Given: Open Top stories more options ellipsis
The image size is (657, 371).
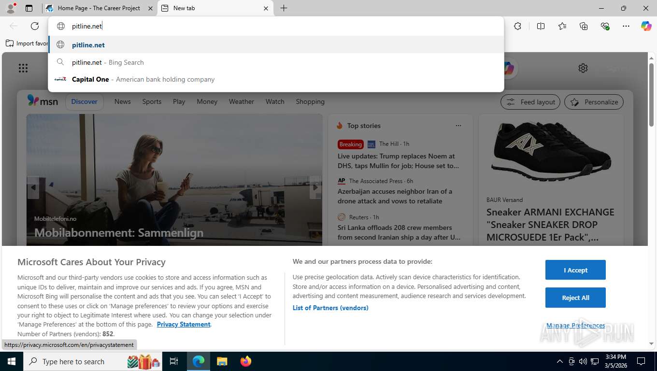Looking at the screenshot, I should [x=458, y=126].
